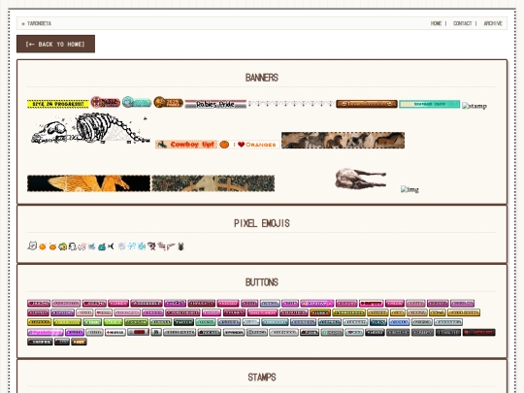Click the BUTTONS section heading
The width and height of the screenshot is (524, 393).
coord(262,282)
